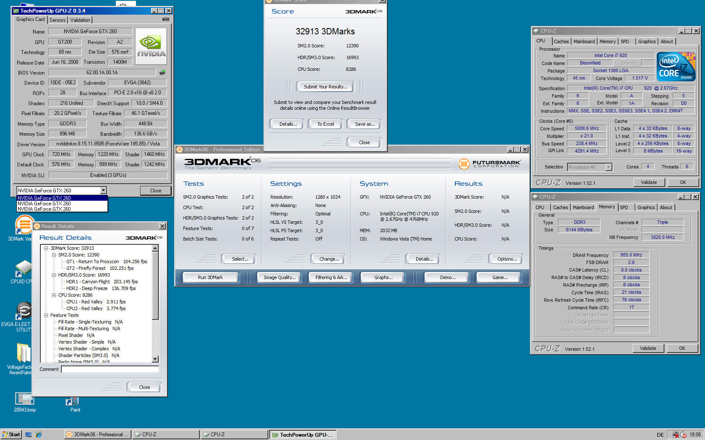Collapse HDR/SM3.0 Score 16993 node

54,275
